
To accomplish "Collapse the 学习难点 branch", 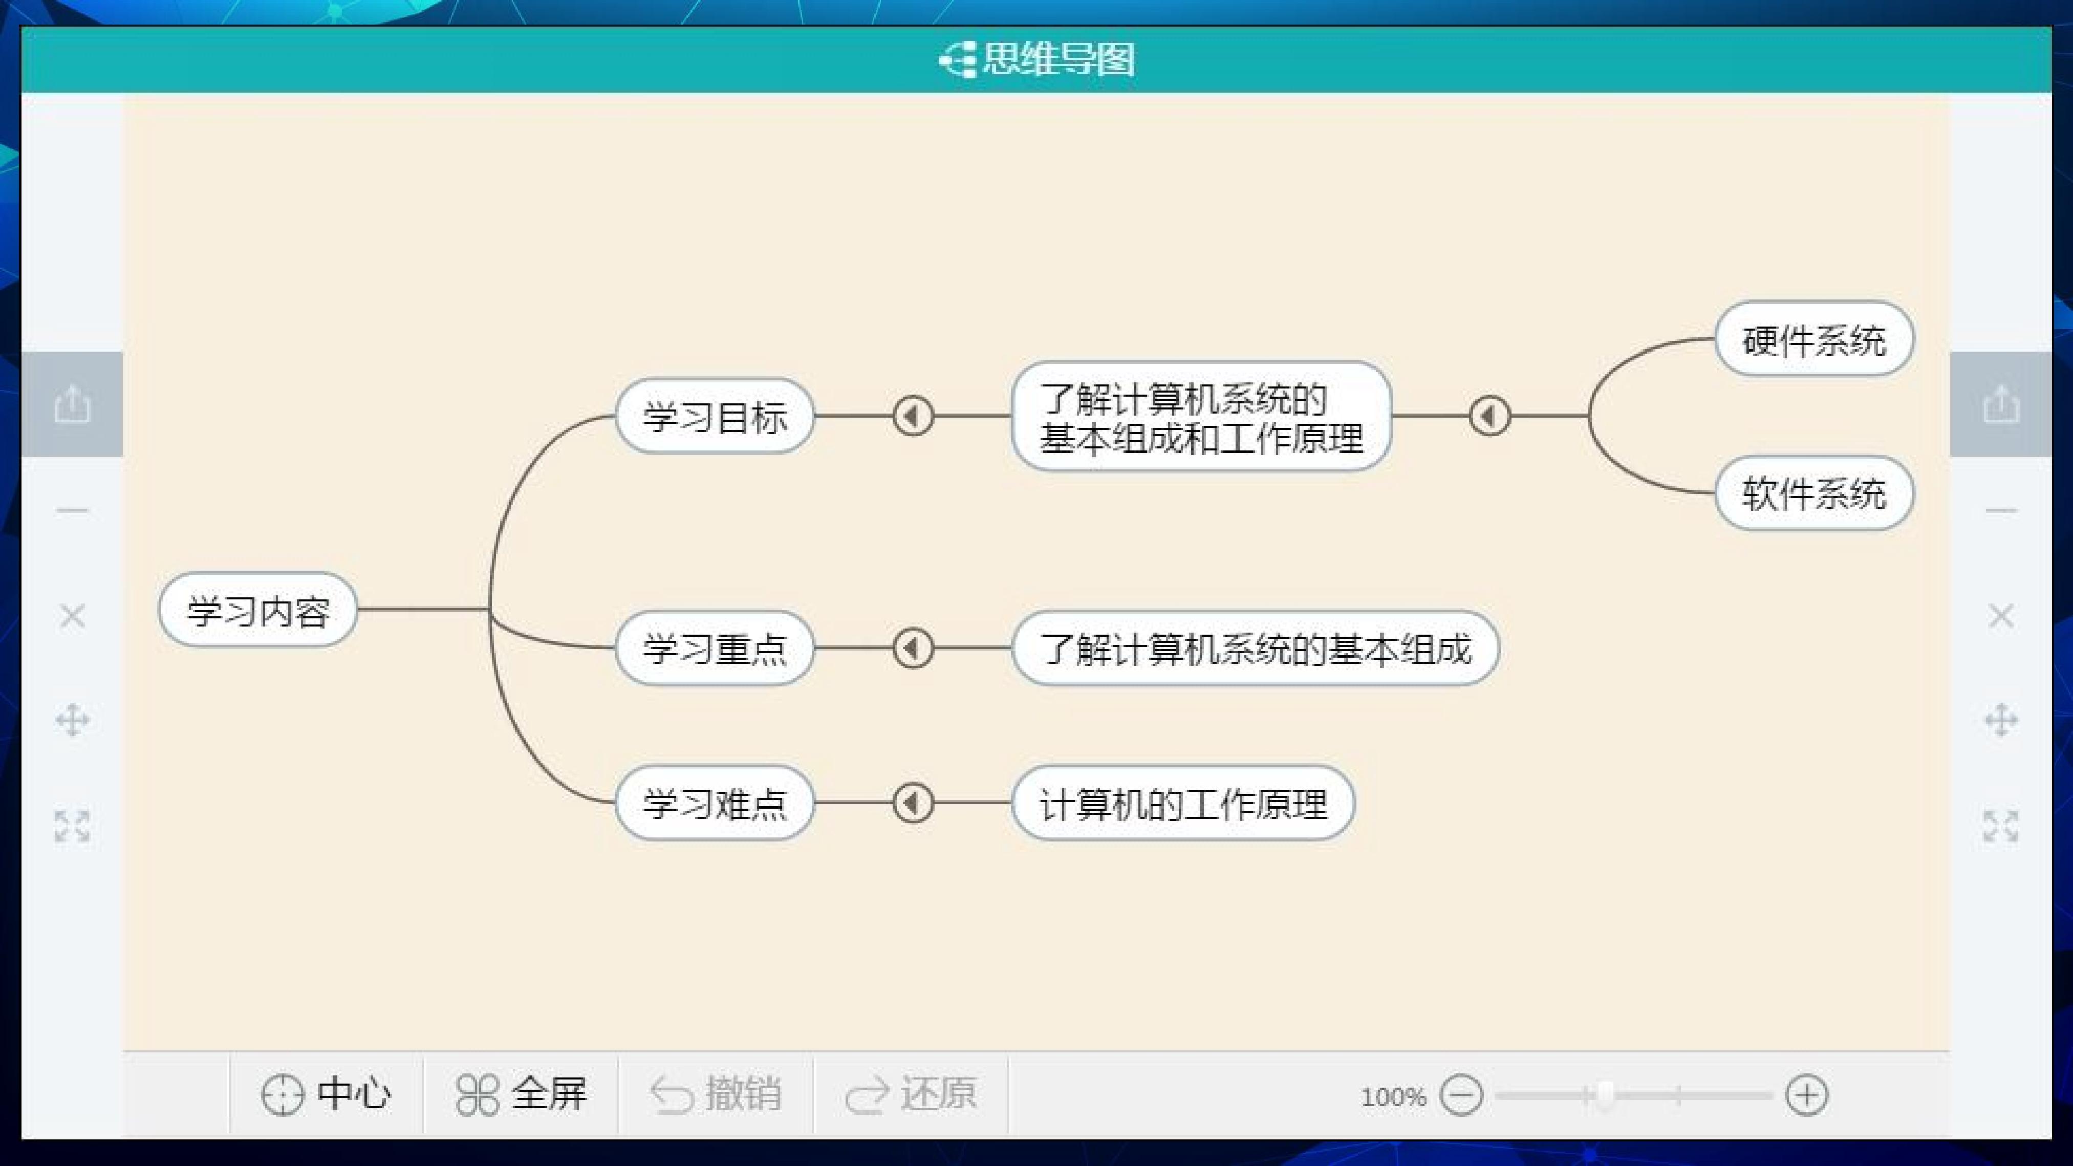I will [913, 802].
